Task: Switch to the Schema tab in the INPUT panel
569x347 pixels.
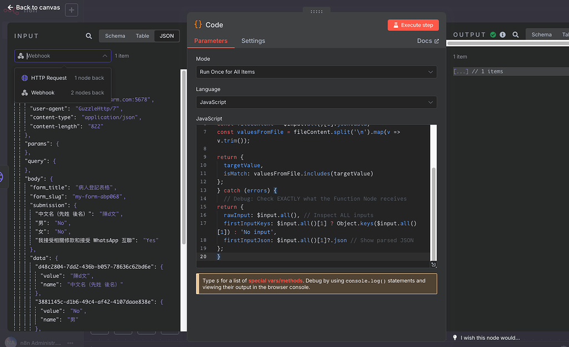Action: (x=115, y=36)
